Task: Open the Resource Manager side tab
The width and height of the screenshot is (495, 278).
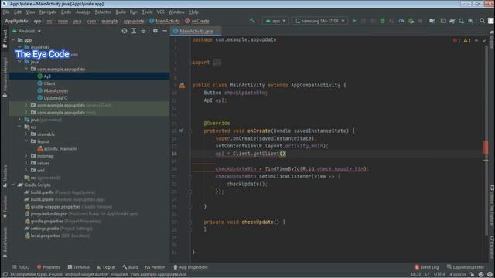Action: 5,77
